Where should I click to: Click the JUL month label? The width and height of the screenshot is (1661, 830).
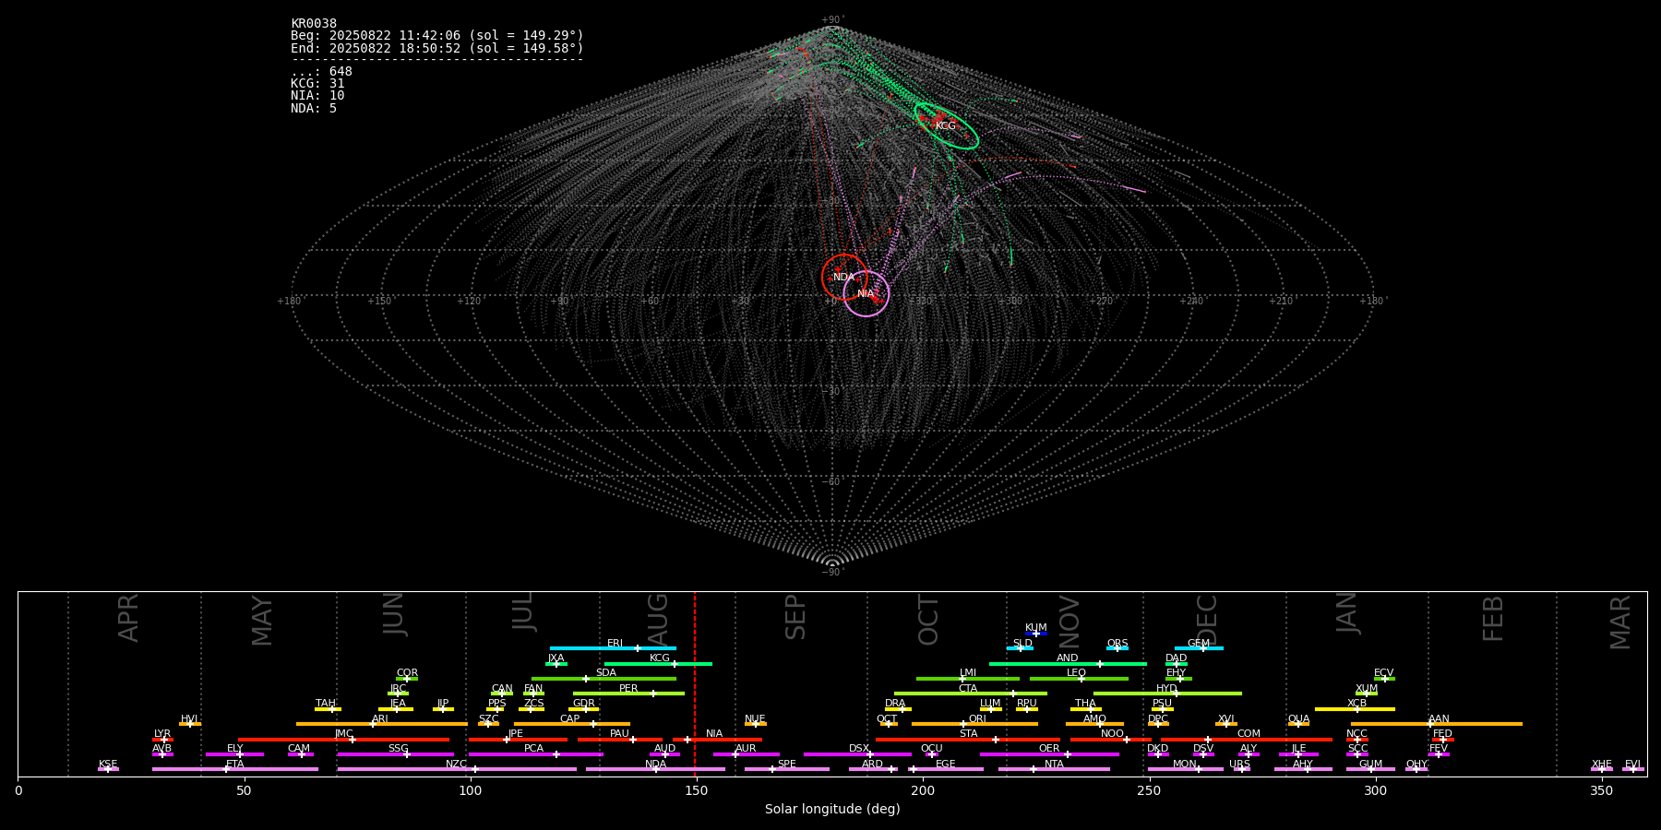tap(523, 611)
